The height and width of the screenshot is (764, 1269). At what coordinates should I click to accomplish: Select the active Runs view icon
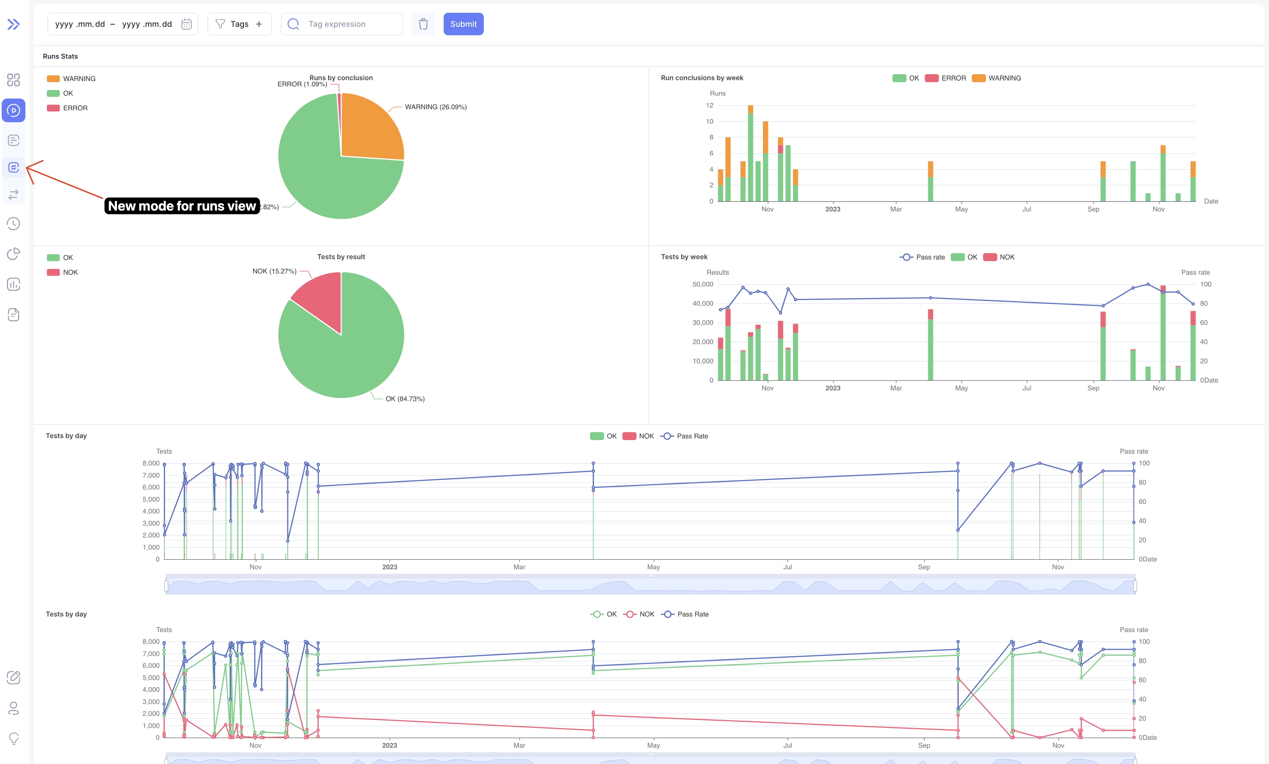(13, 110)
